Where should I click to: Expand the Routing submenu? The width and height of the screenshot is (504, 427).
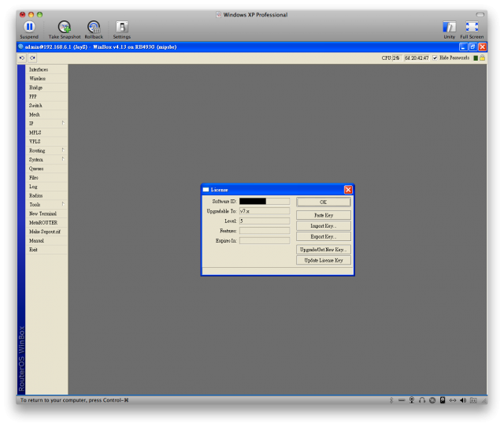46,150
